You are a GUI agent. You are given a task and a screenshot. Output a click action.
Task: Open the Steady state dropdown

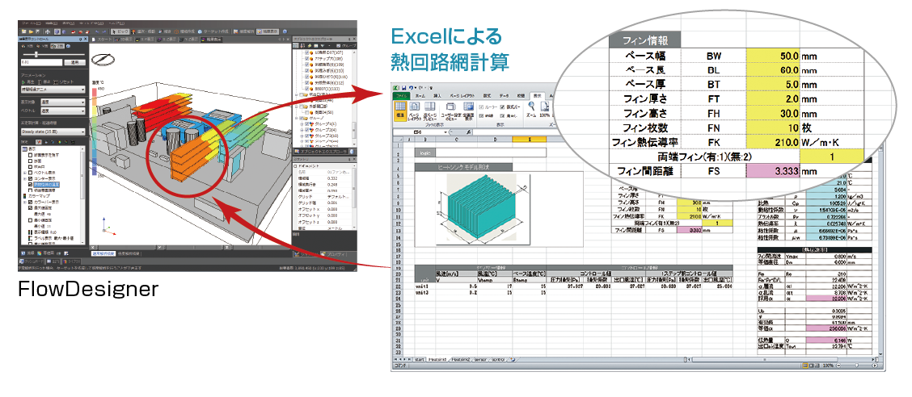point(53,132)
